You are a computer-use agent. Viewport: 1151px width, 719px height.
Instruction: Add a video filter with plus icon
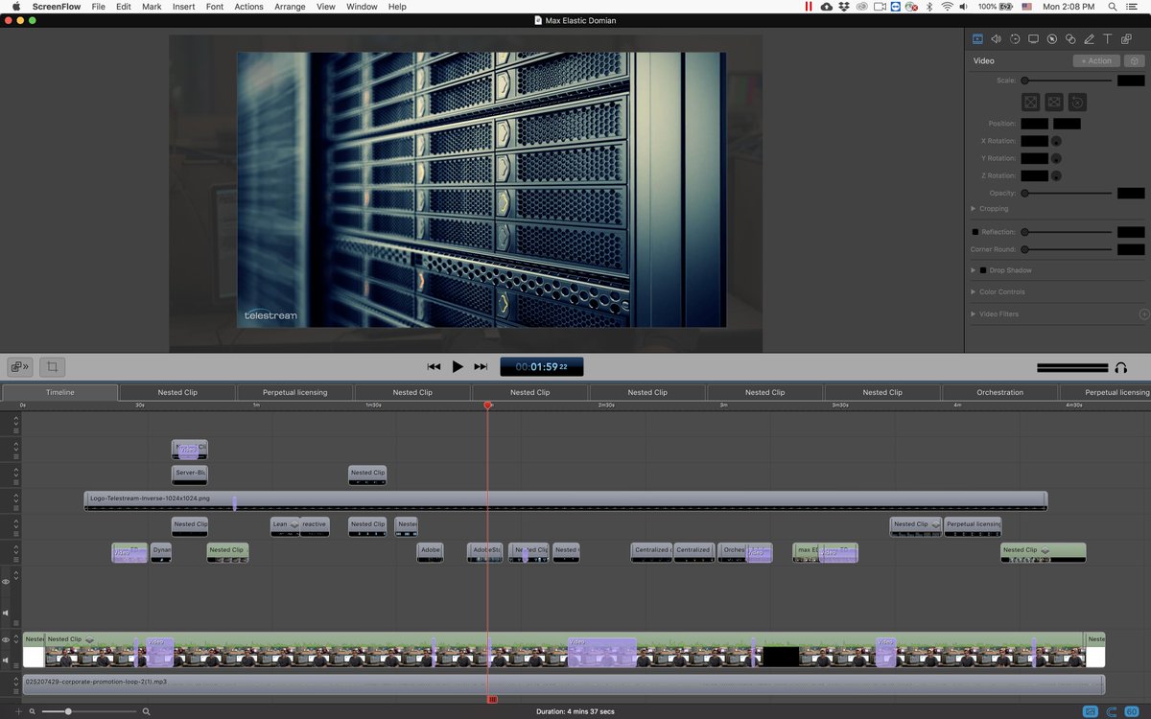pos(1143,313)
